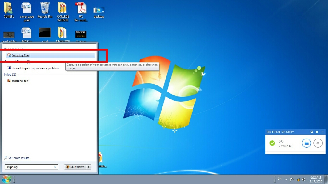Click the green safe status checkmark
This screenshot has height=184, width=328.
coord(272,143)
